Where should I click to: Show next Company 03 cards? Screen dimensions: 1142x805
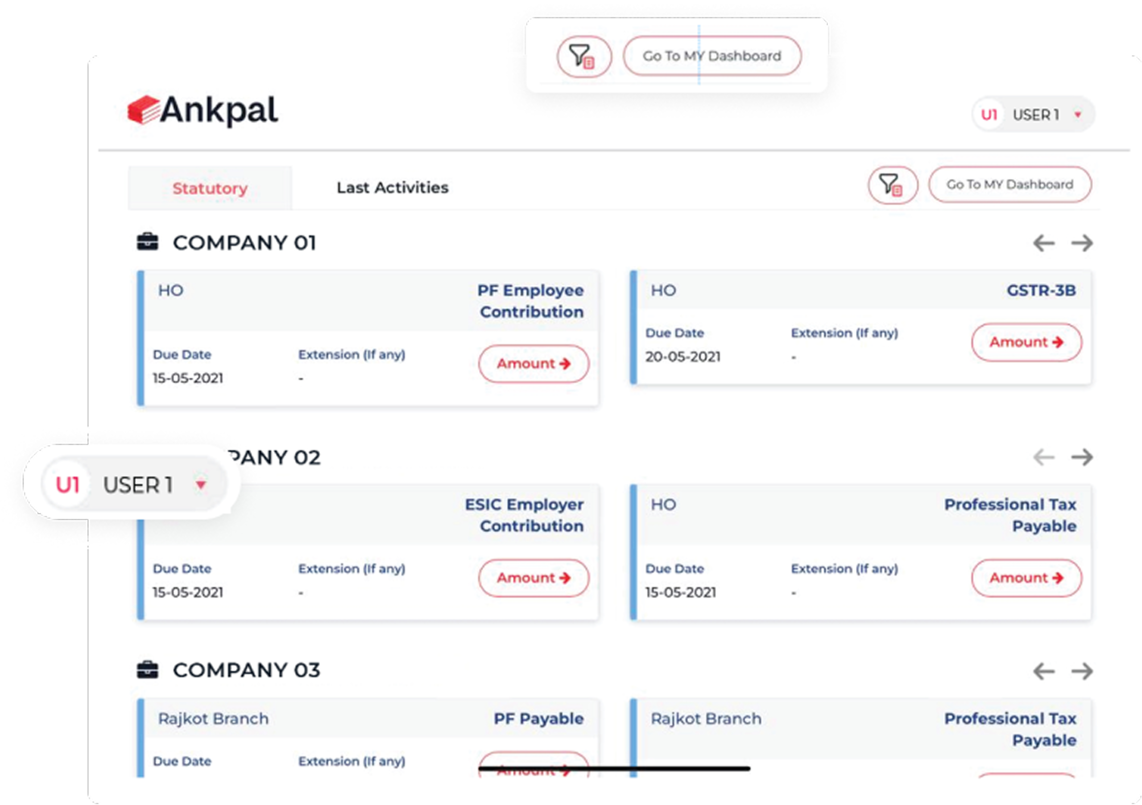1082,671
